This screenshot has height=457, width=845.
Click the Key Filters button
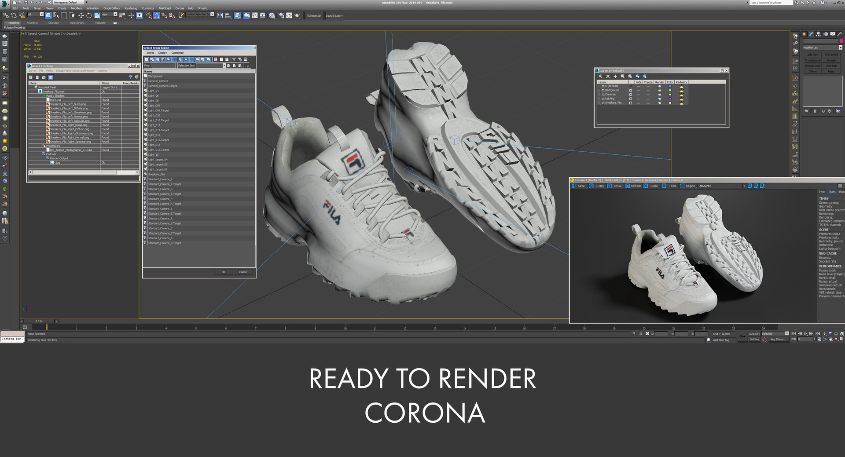tap(778, 339)
